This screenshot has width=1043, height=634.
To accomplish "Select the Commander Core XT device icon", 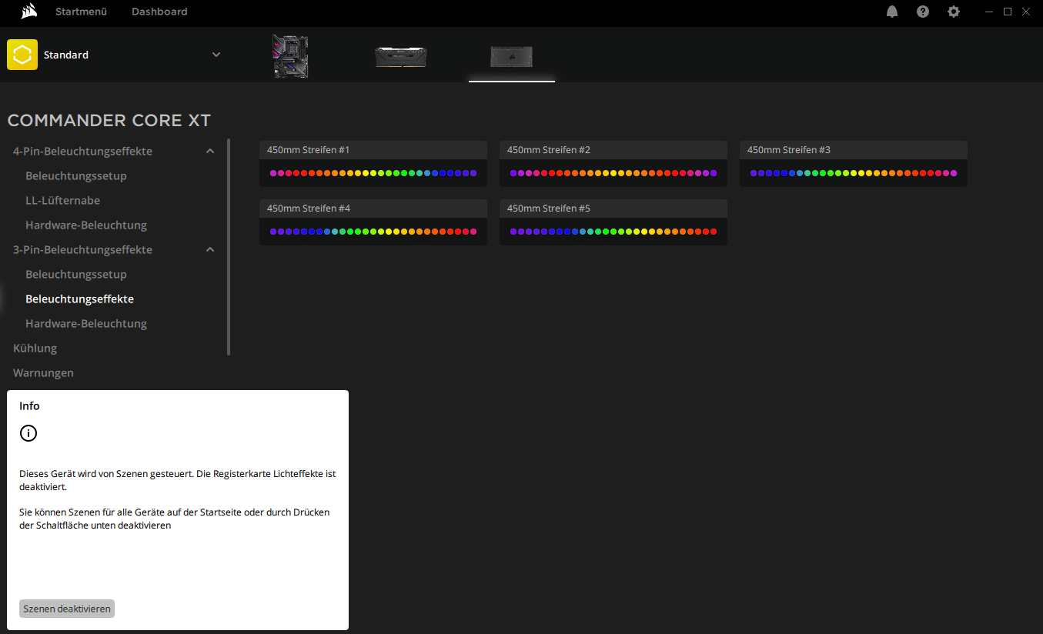I will [511, 56].
